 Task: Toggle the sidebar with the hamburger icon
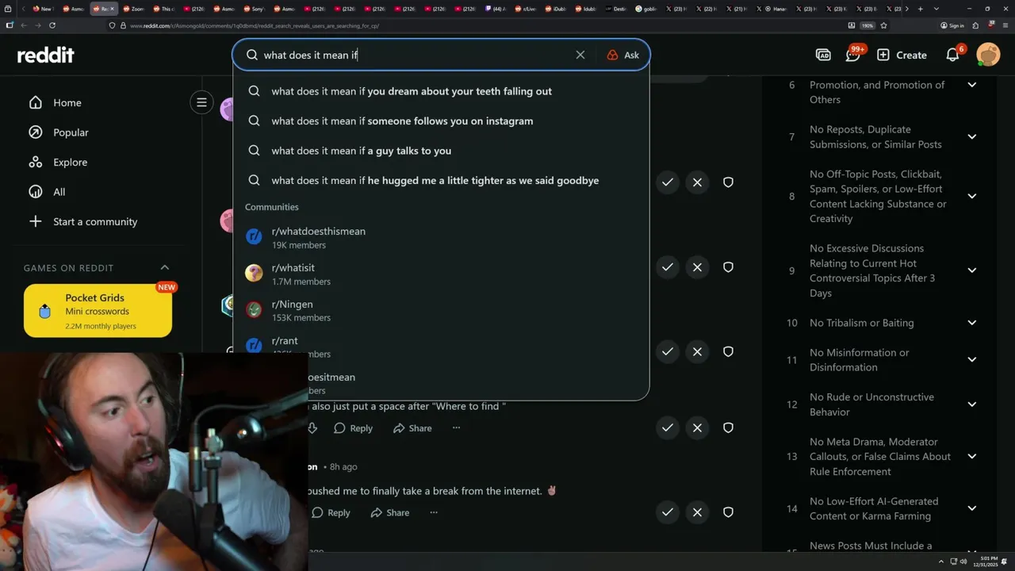[x=201, y=102]
